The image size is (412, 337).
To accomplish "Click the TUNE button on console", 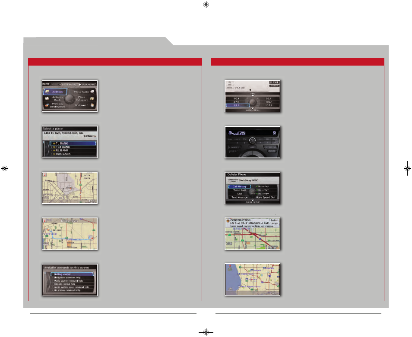I will [x=233, y=151].
